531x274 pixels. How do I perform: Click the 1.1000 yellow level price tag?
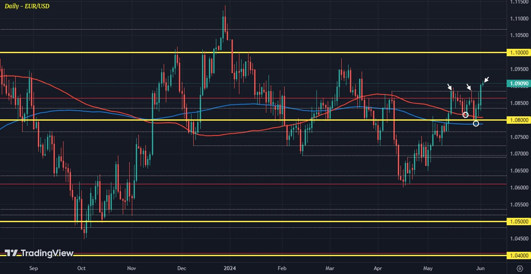519,52
